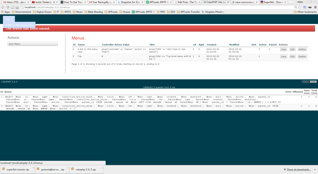Bookmark this page using the star icon
The image size is (318, 174).
coord(299,7)
